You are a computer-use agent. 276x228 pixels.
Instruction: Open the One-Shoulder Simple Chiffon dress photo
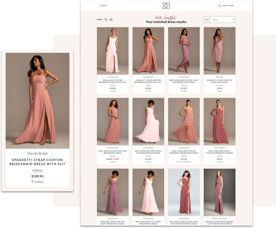pos(219,122)
